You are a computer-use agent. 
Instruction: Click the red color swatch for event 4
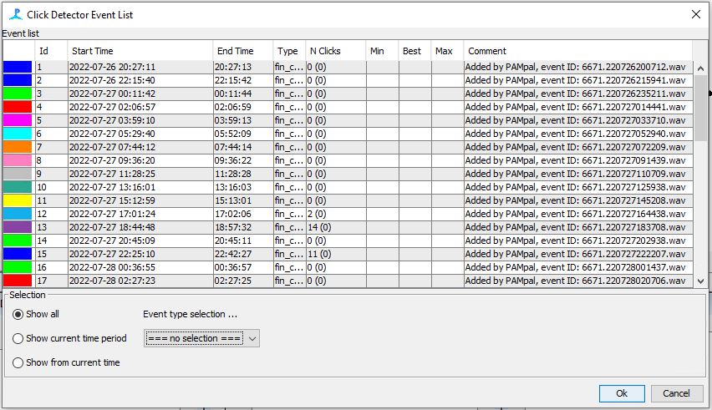18,107
